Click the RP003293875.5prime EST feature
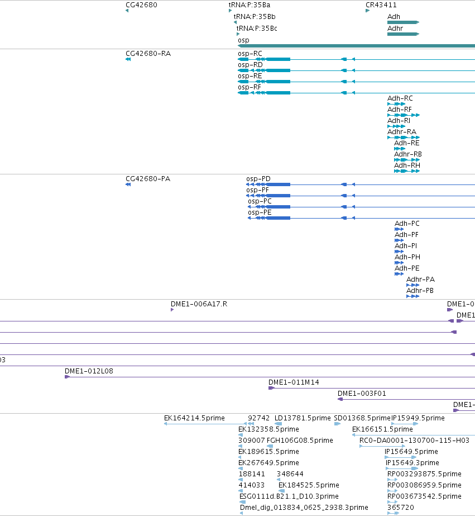 coord(392,480)
